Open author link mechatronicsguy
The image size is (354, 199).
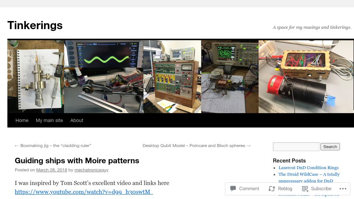91,170
